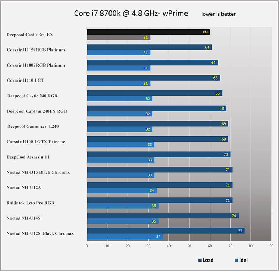
Task: Click the 'lower is better' note
Action: 218,14
